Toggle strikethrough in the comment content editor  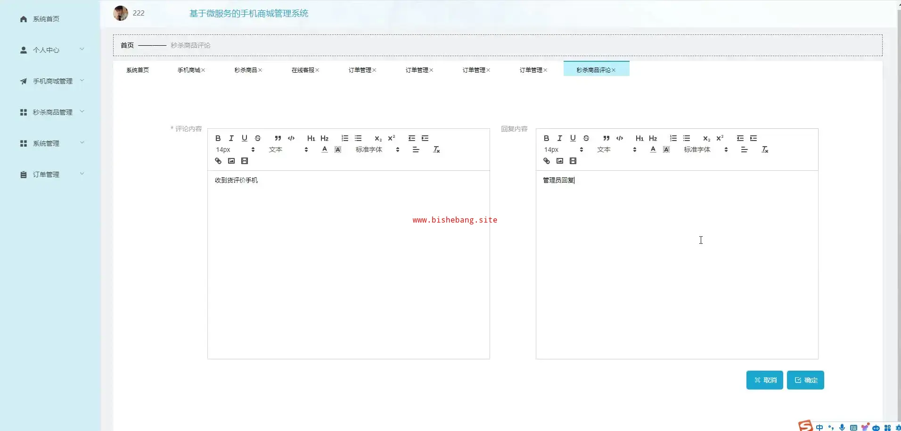[x=258, y=138]
